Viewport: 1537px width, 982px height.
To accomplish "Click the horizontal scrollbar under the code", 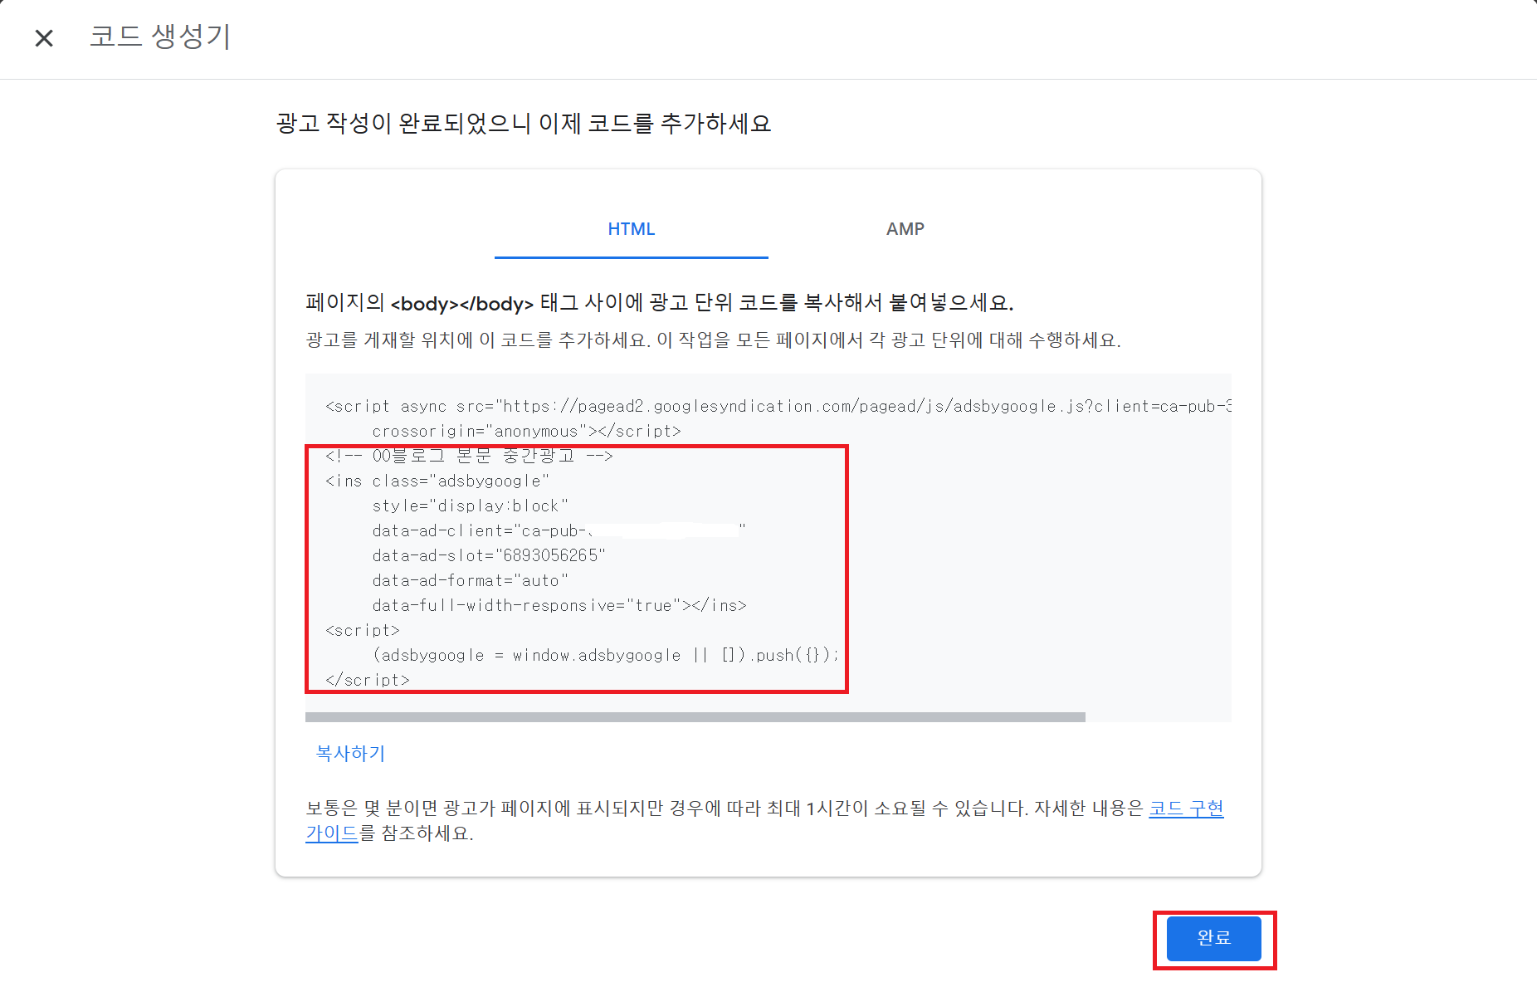I will [695, 715].
